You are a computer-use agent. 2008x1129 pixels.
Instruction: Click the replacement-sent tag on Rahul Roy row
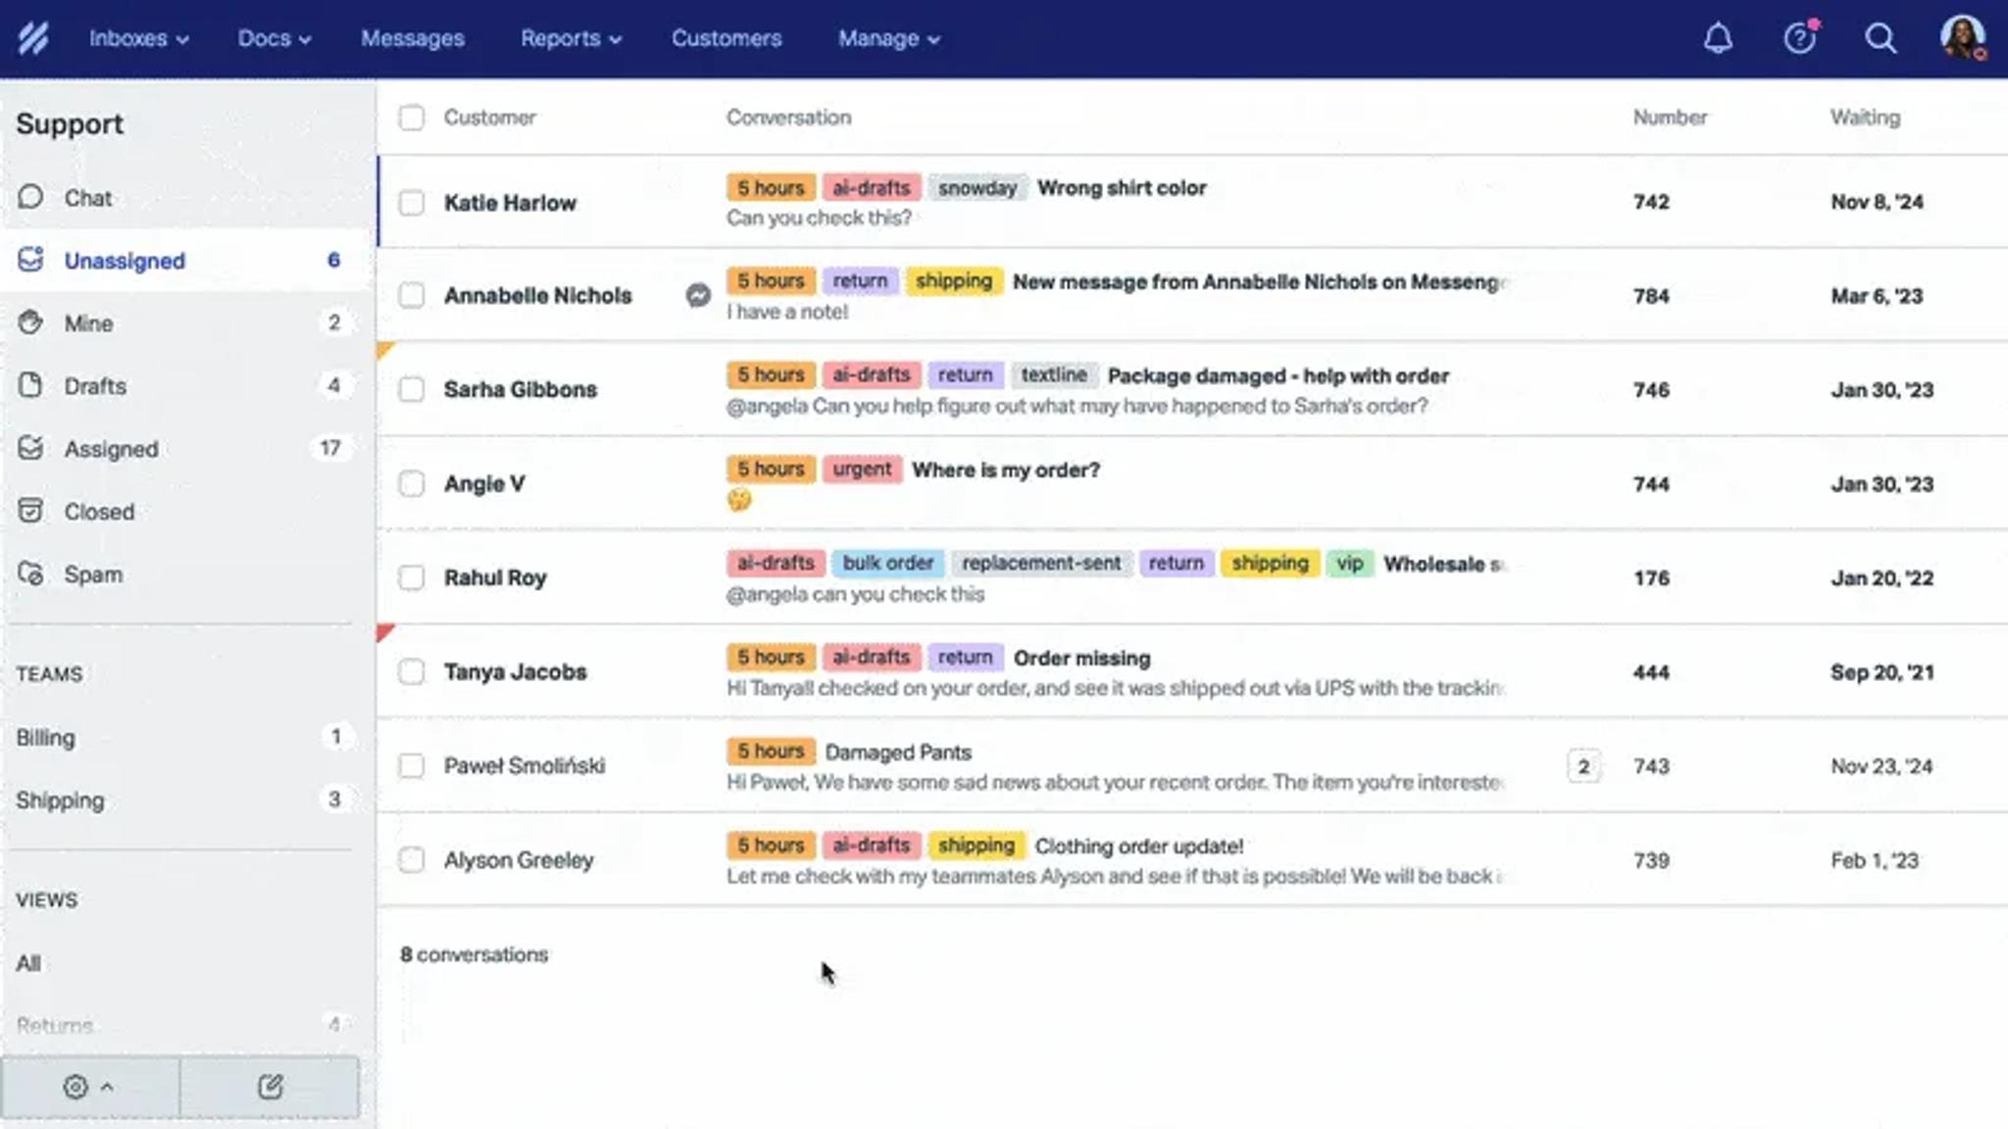click(x=1041, y=564)
